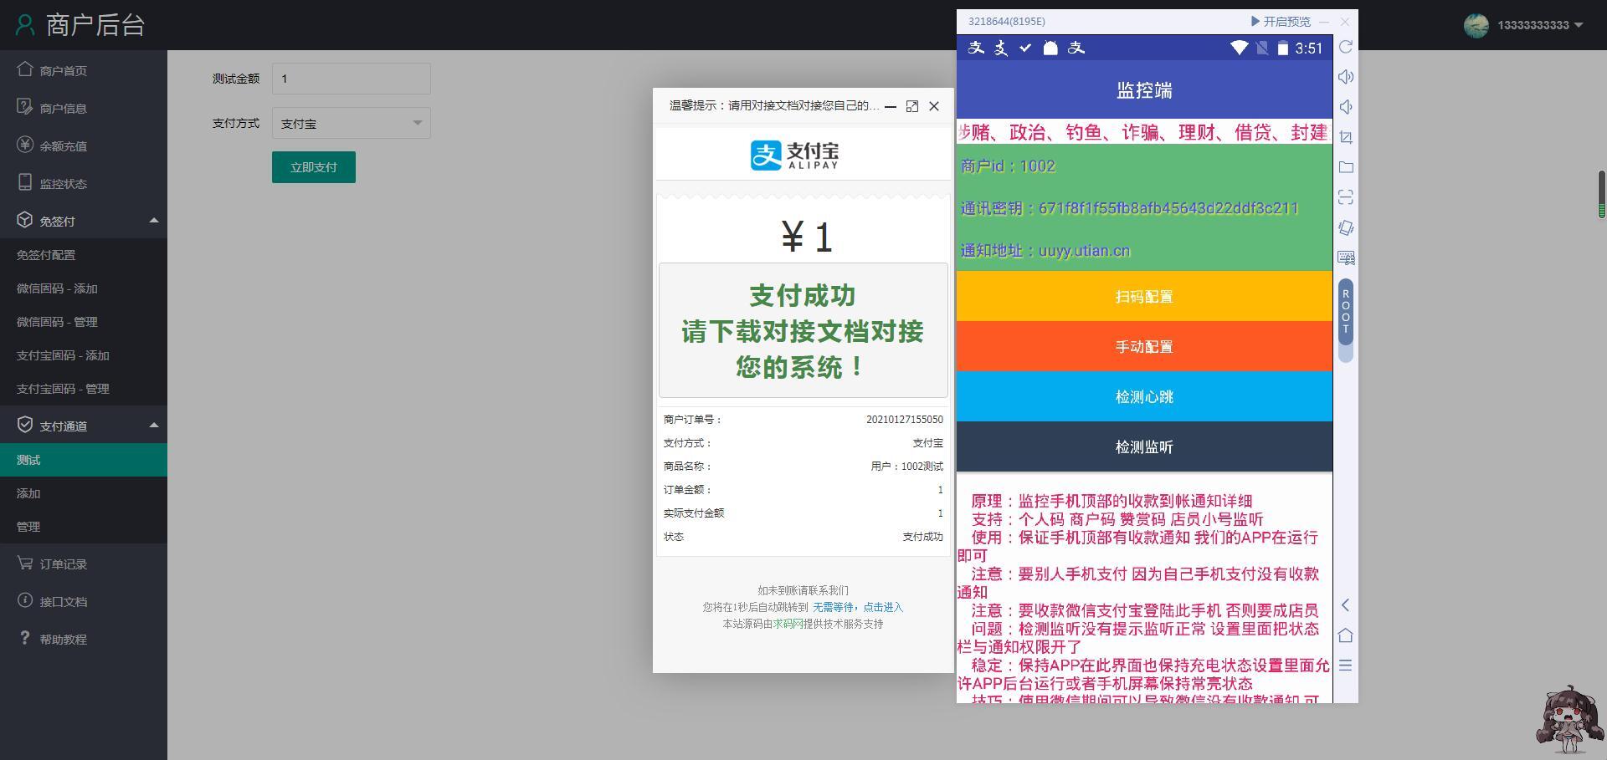Click the emulator volume down icon
Screen dimensions: 1607x760
pyautogui.click(x=1345, y=107)
